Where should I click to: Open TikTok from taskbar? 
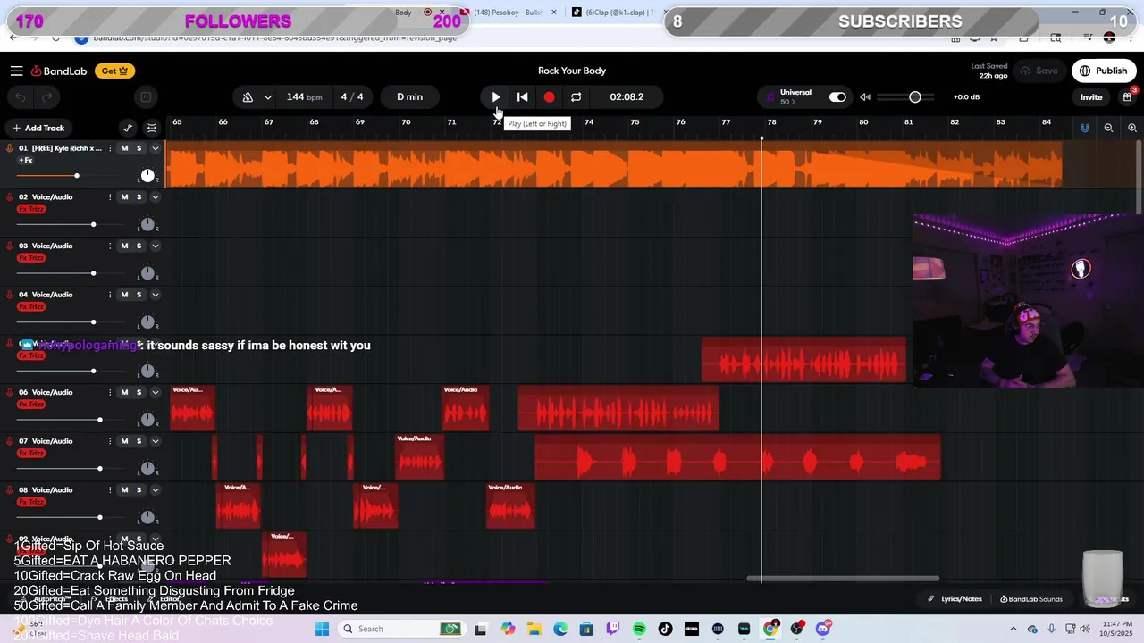tap(665, 629)
